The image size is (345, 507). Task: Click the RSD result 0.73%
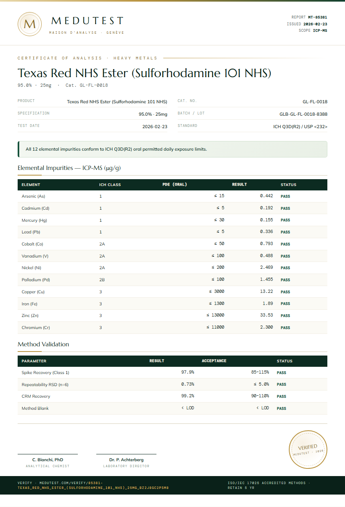[x=188, y=384]
